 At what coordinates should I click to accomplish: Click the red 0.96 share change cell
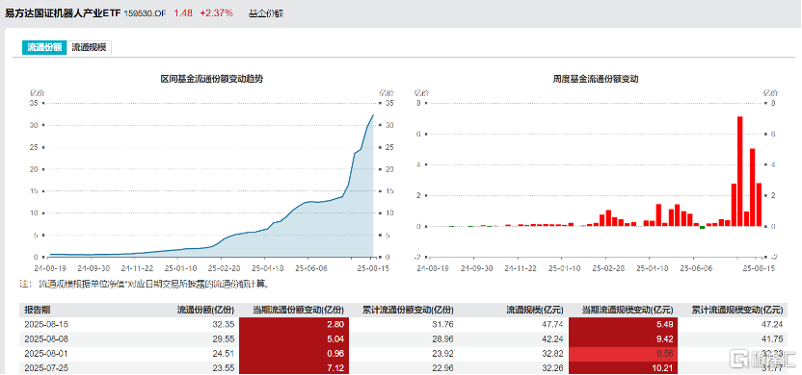click(x=294, y=353)
